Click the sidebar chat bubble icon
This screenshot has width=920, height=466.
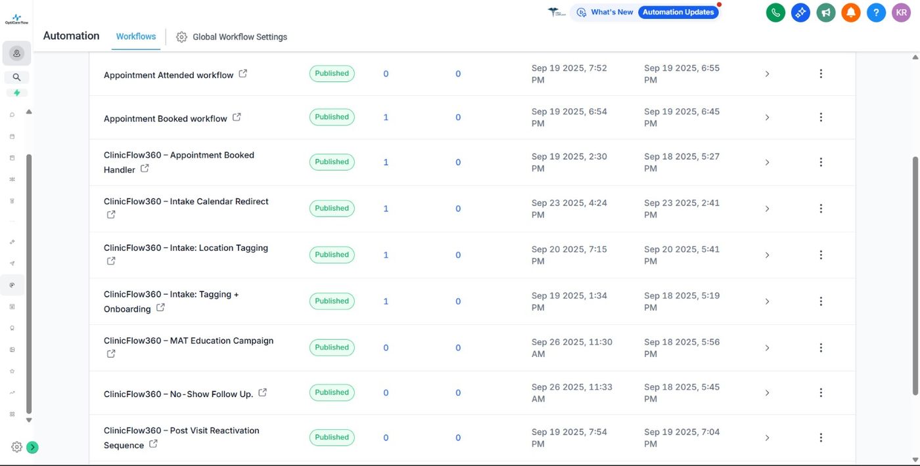(12, 114)
